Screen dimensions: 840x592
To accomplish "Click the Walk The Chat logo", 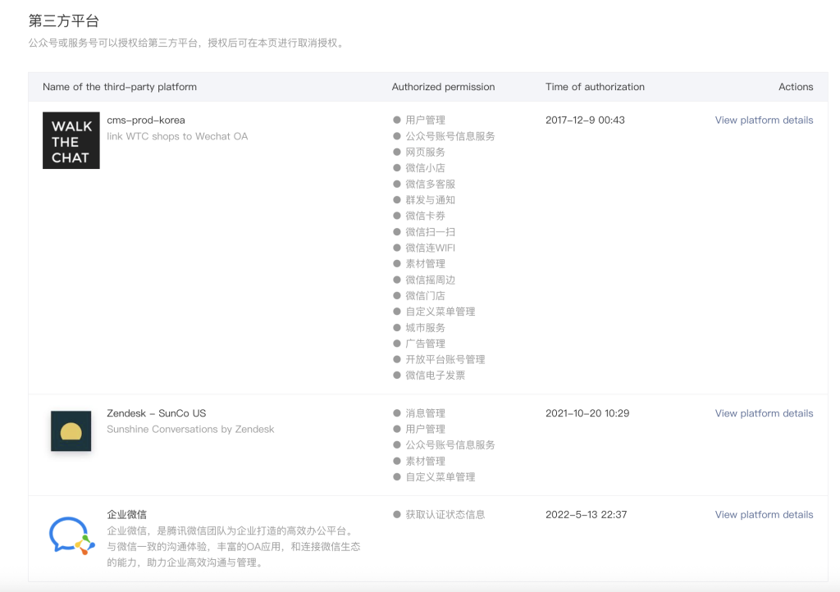I will [x=71, y=140].
